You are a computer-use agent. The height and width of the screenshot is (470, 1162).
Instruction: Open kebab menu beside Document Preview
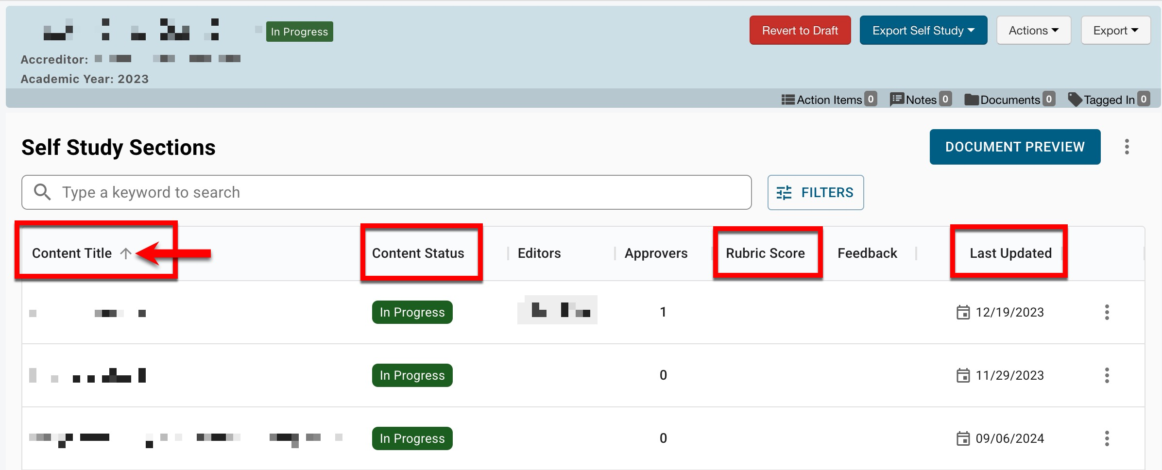tap(1127, 147)
